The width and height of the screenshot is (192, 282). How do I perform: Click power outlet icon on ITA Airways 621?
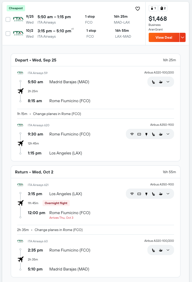[146, 194]
